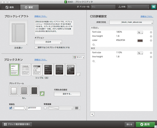157x128 pixels.
Task: Toggle 携帯ではこのブロックを非表示にする checkbox
Action: coord(36,48)
